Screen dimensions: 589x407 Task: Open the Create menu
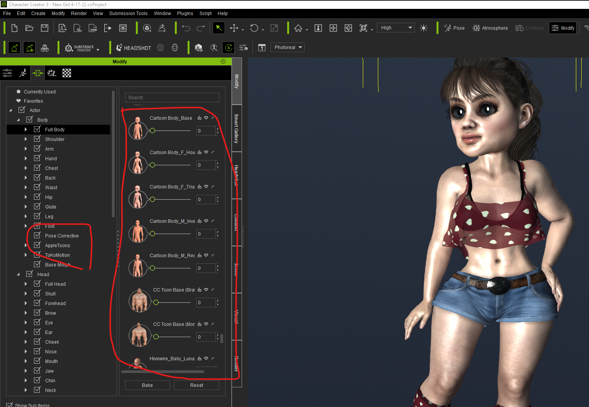(x=38, y=13)
